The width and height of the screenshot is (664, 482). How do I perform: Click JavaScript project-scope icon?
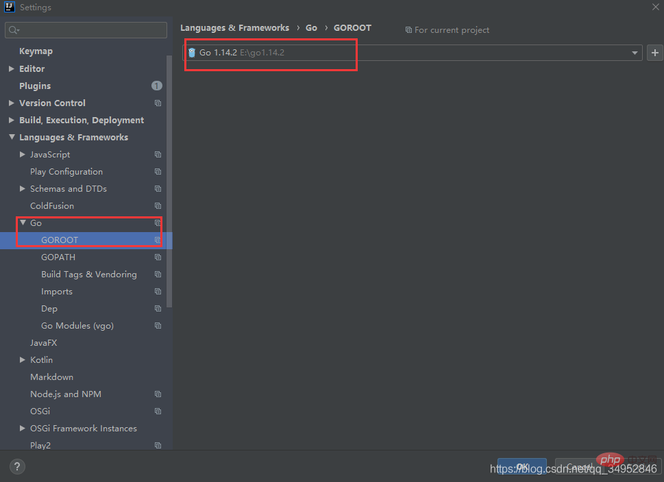(x=158, y=155)
